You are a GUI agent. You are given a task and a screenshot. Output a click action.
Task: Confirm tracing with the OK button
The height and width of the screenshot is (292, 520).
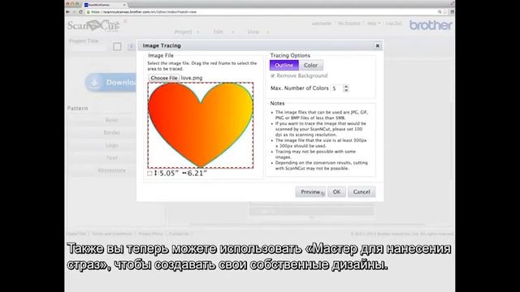click(x=336, y=191)
